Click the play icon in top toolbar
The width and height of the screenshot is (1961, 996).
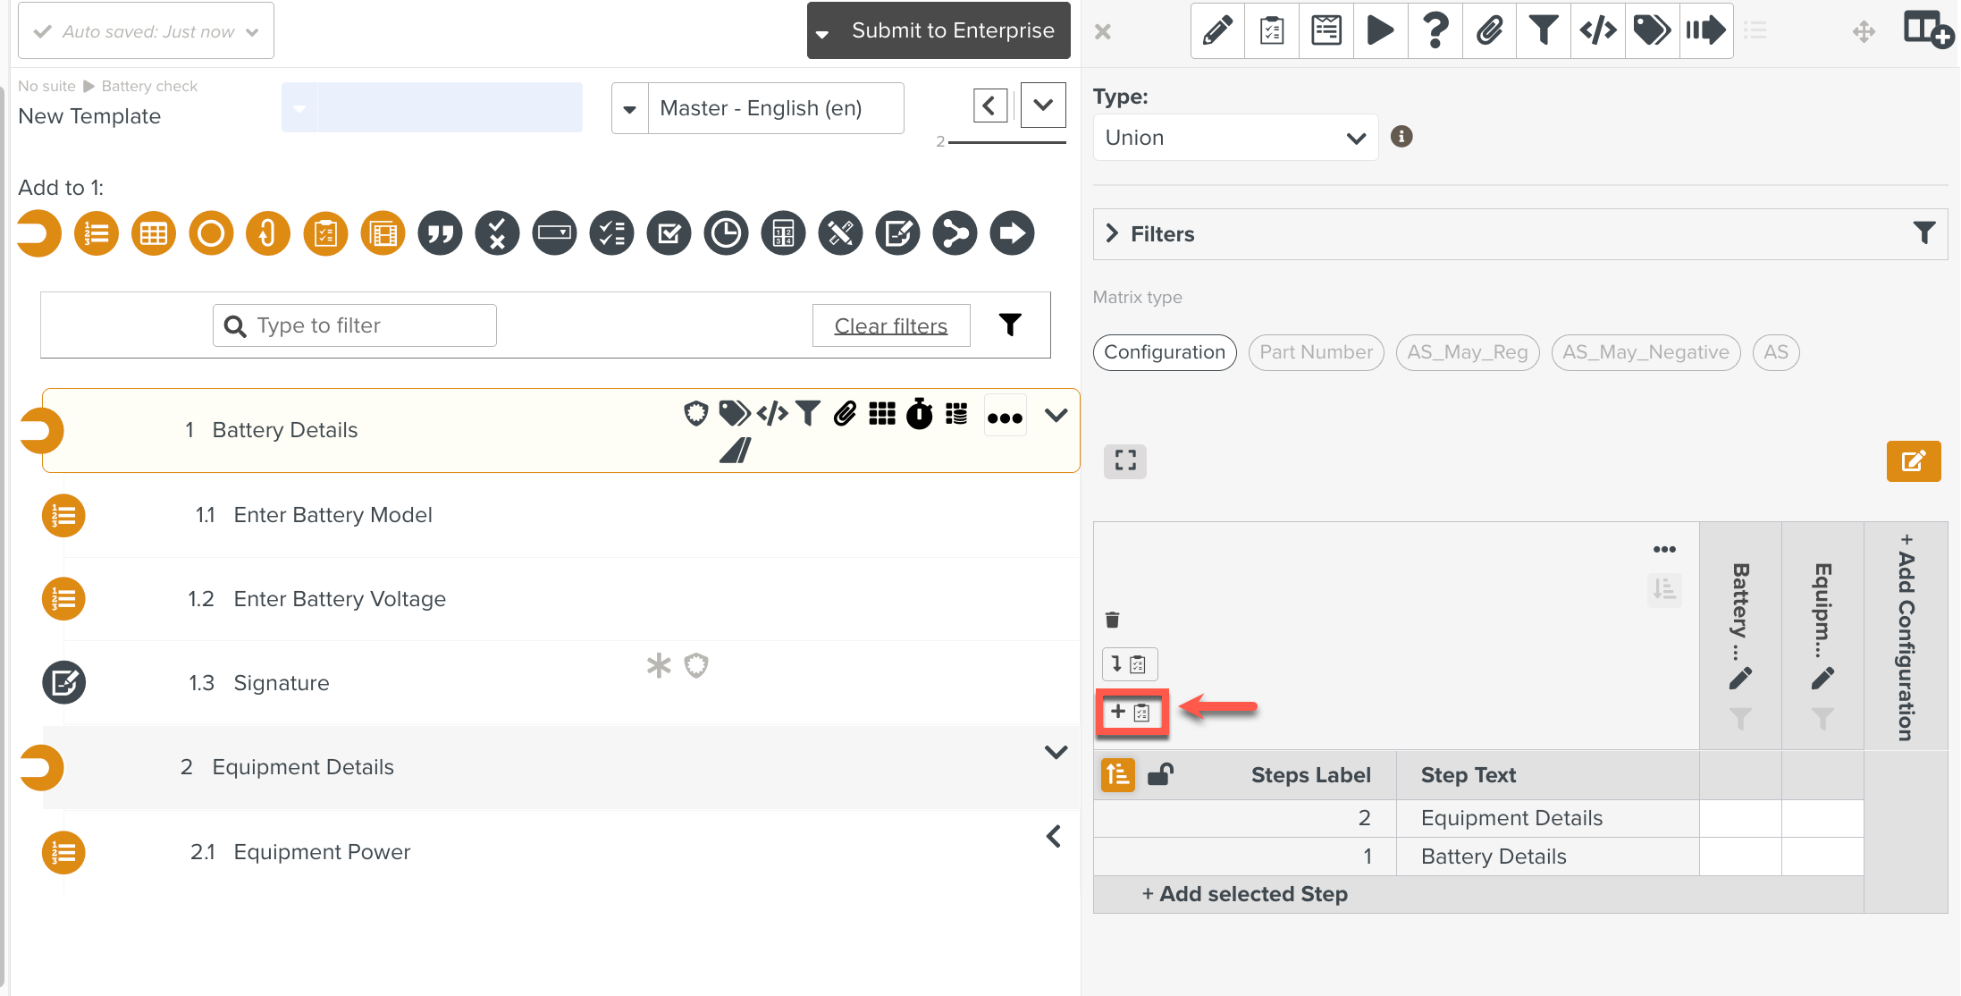pos(1380,31)
